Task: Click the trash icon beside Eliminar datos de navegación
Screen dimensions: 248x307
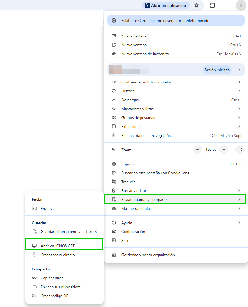Action: pos(114,135)
